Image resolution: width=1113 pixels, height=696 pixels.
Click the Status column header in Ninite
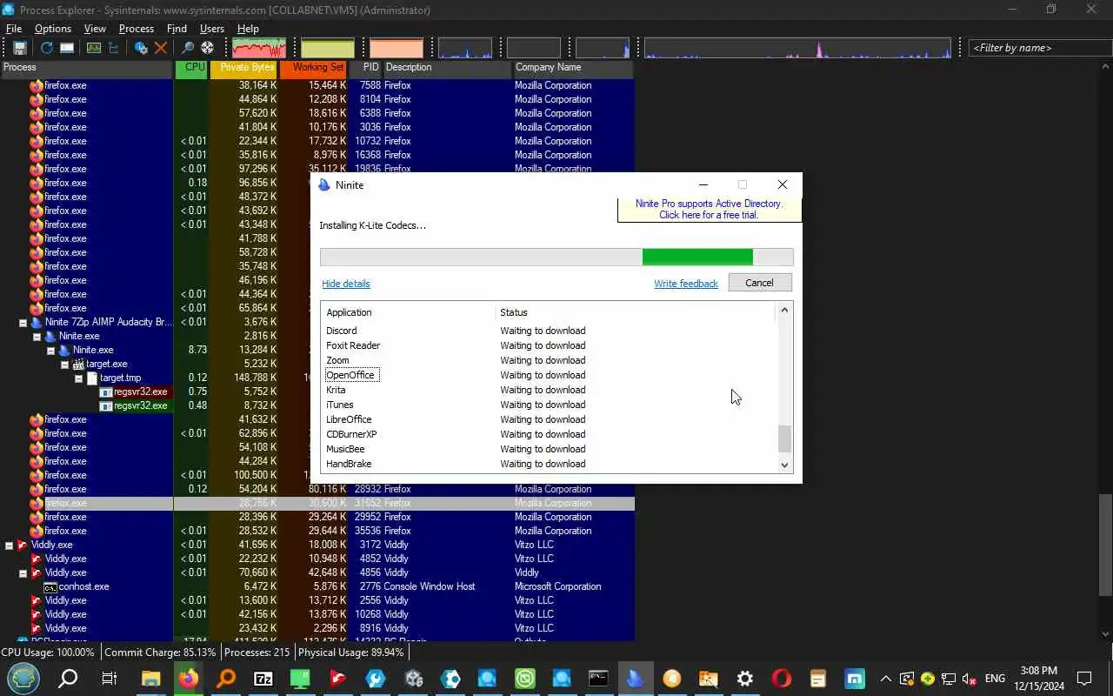[x=635, y=312]
